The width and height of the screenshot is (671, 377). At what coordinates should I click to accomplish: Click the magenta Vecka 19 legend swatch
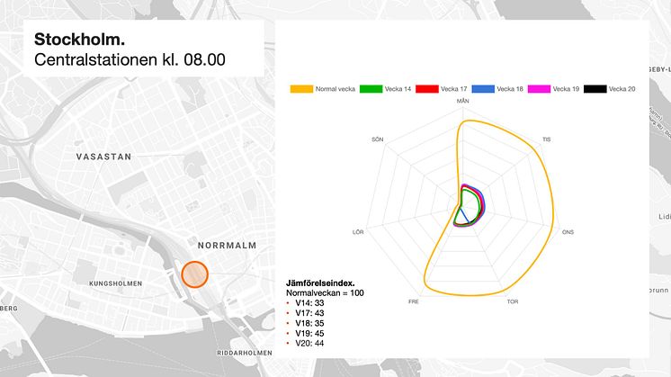tap(539, 89)
